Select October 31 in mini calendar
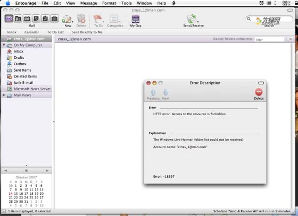This screenshot has width=298, height=216. 26,202
